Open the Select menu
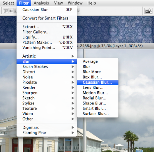 tap(8, 3)
